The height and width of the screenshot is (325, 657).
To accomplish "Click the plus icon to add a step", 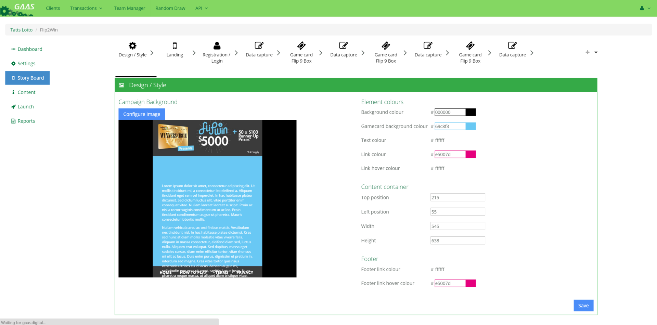I will coord(587,52).
